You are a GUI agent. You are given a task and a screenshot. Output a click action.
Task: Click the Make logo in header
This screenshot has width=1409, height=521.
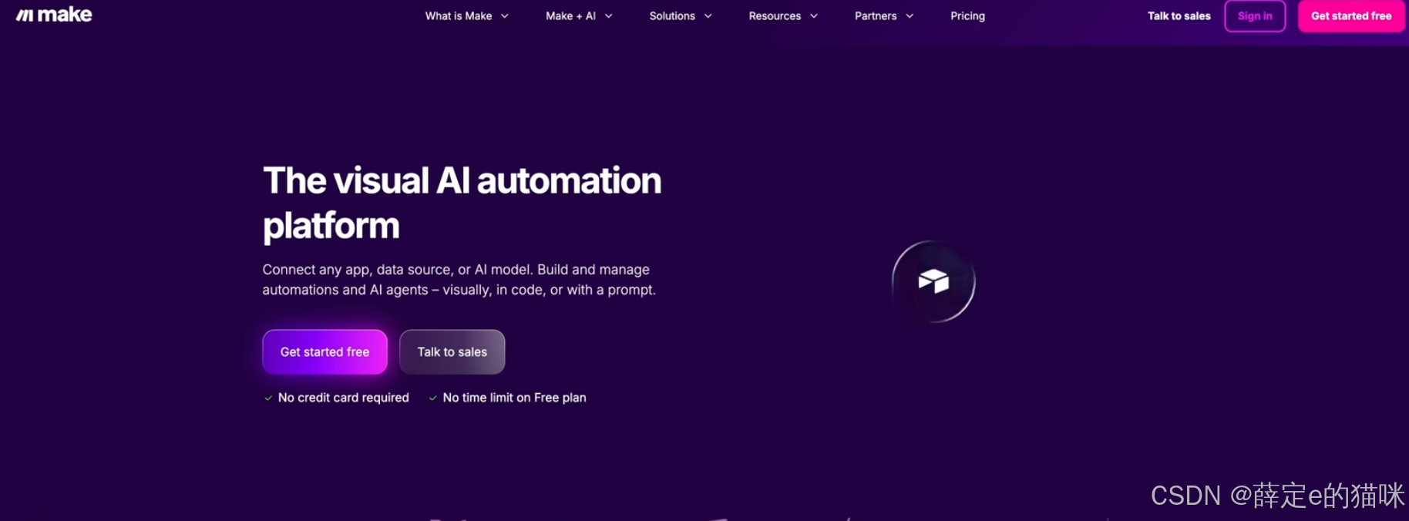[54, 15]
